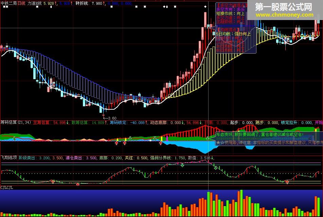Viewport: 323px width, 217px height.
Task: Click the leftmost green down arrow in 筹码估算 panel
Action: click(x=14, y=138)
